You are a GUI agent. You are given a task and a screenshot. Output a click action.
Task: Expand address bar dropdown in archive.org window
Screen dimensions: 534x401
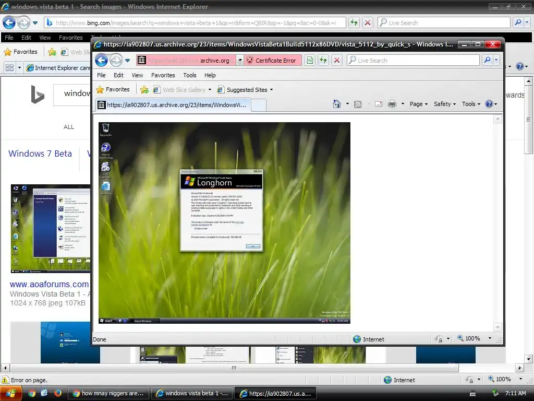(x=240, y=61)
